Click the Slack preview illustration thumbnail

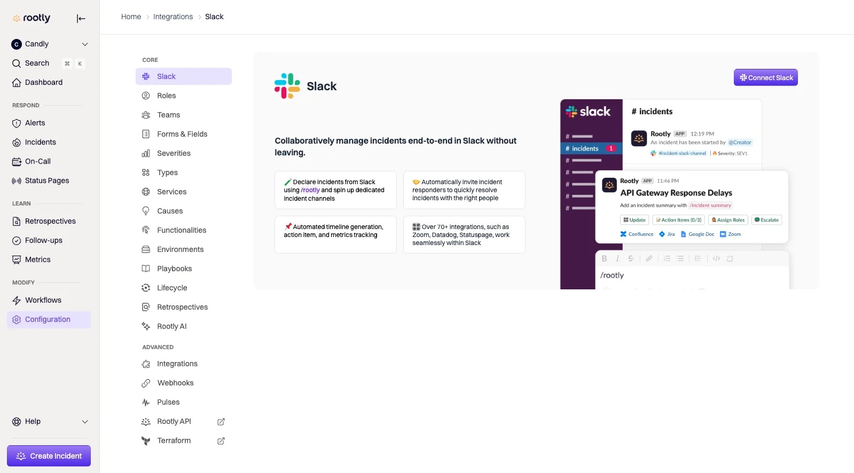pyautogui.click(x=675, y=194)
